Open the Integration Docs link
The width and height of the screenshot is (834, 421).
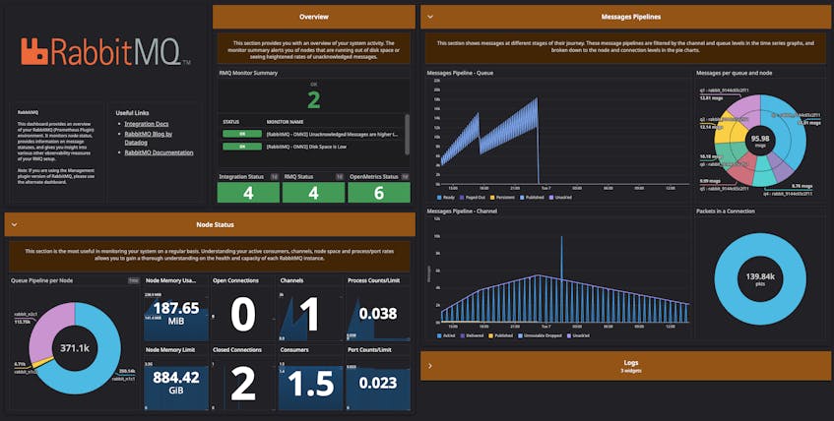click(x=147, y=124)
